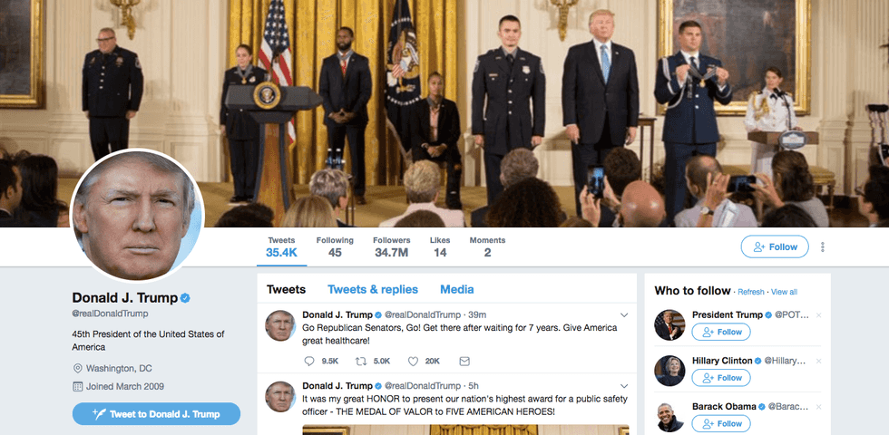Image resolution: width=889 pixels, height=435 pixels.
Task: Follow Hillary Clinton from suggestions
Action: [x=720, y=378]
